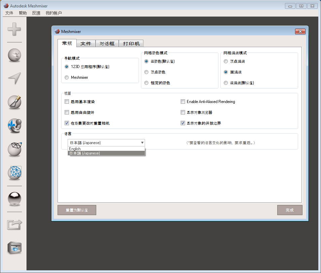
Task: Activate the Select arrow tool
Action: 14,78
